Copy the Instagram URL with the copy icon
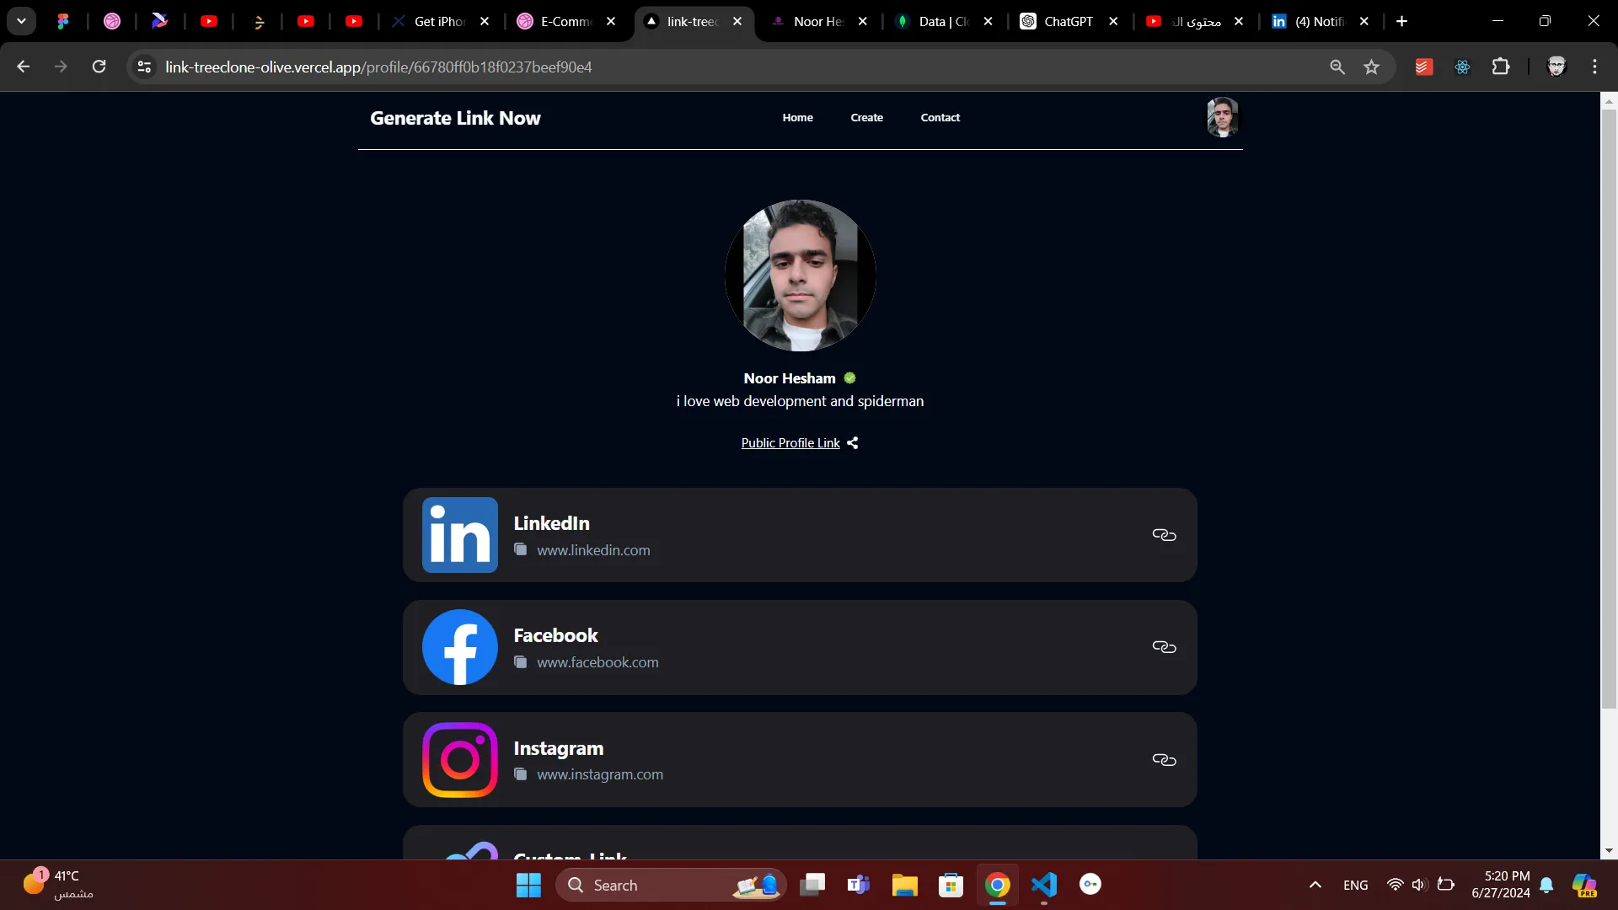This screenshot has width=1618, height=910. (x=521, y=773)
